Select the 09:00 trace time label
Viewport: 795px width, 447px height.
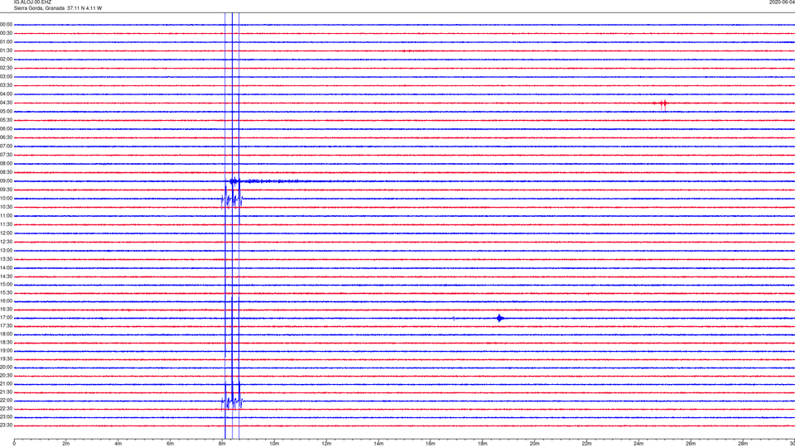point(7,181)
